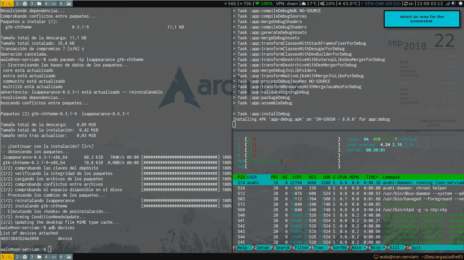The height and width of the screenshot is (260, 464).
Task: Open the volume speaker tray icon
Action: pyautogui.click(x=453, y=3)
